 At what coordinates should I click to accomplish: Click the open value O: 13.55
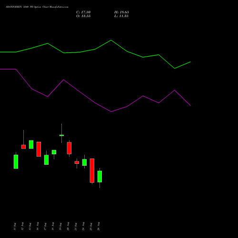click(83, 16)
